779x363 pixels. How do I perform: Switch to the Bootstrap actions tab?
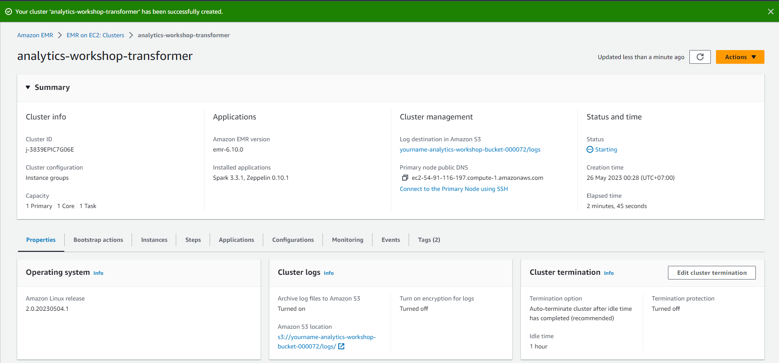pos(98,240)
